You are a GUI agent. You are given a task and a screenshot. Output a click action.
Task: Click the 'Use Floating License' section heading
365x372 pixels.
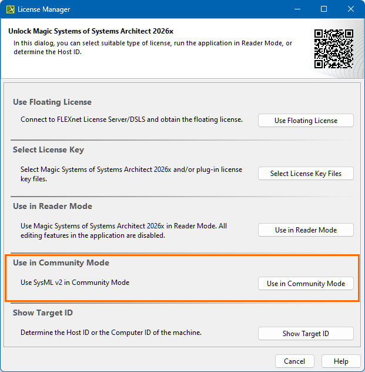coord(52,102)
